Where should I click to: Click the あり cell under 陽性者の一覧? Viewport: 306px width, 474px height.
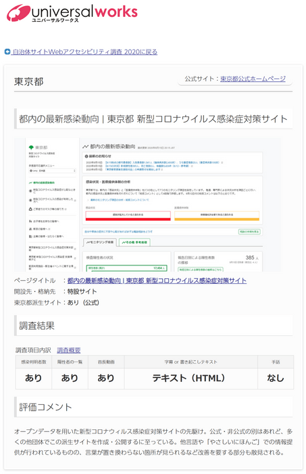pos(70,378)
